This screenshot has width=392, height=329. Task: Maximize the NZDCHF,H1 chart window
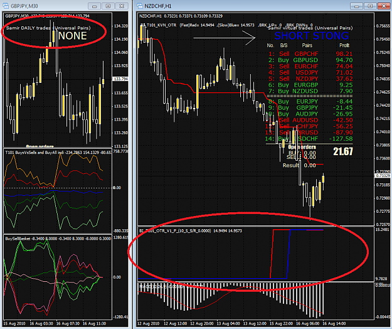(370, 6)
